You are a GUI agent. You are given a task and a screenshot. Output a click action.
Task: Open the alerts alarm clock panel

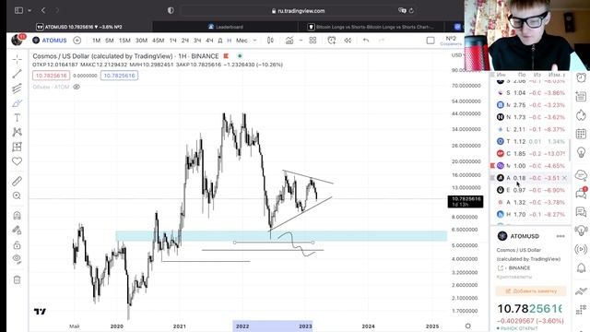tap(582, 77)
